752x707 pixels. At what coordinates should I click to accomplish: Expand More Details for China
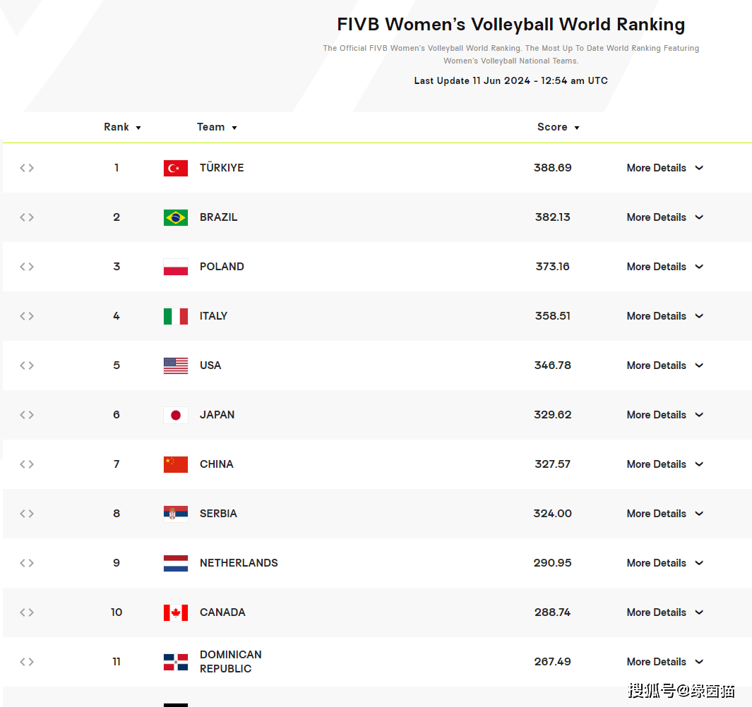click(664, 464)
